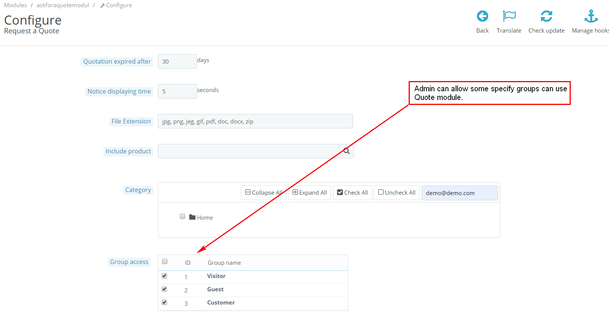The image size is (609, 314).
Task: Uncheck the Guest group checkbox
Action: coord(164,289)
